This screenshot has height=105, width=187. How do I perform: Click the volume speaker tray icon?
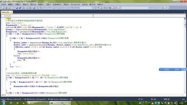(175, 103)
